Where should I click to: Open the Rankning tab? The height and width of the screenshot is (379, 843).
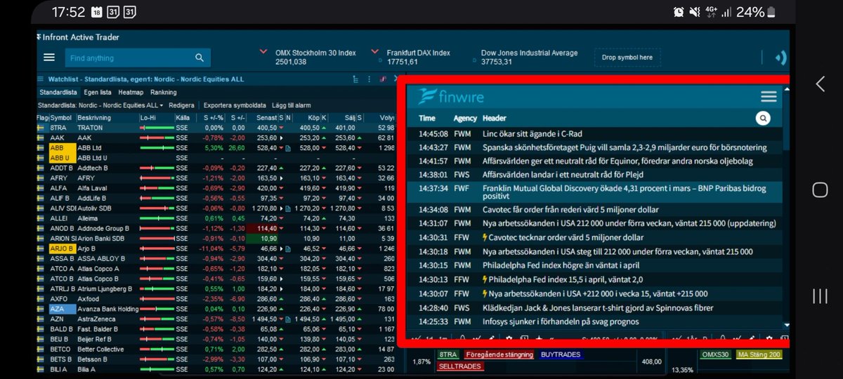tap(164, 92)
